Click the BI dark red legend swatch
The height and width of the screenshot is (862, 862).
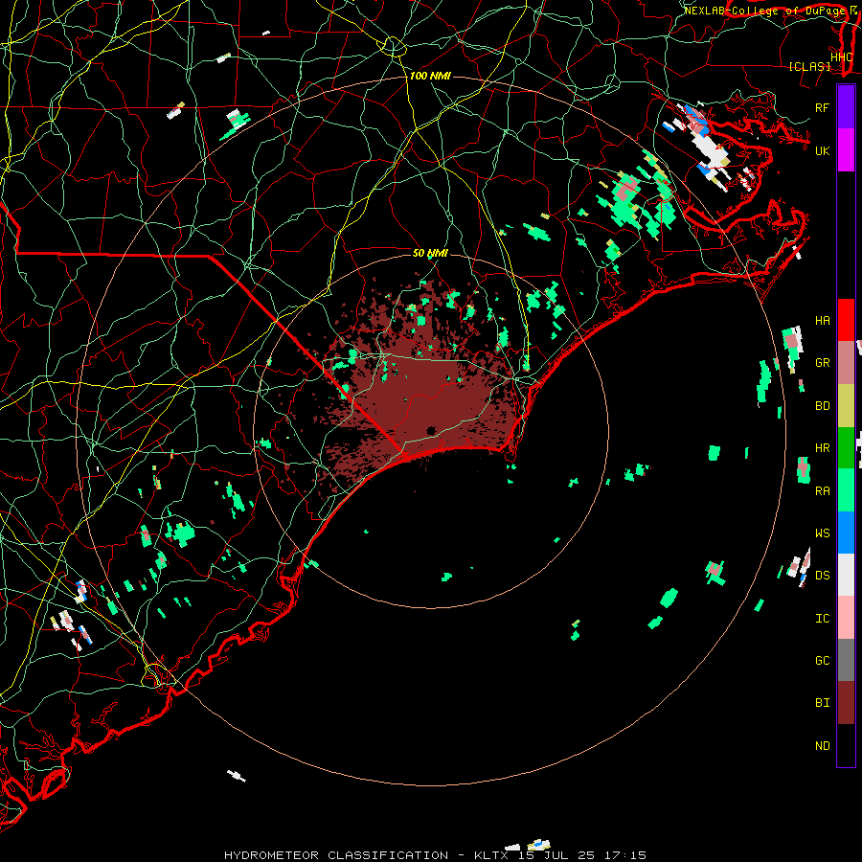click(x=846, y=703)
